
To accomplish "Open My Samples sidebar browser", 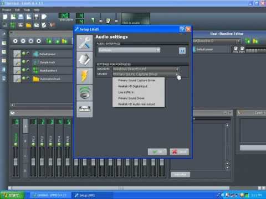I will (x=4, y=52).
